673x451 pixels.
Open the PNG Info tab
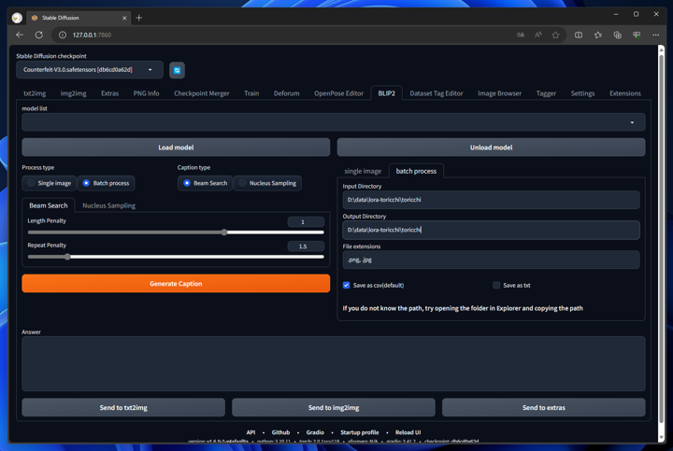146,93
